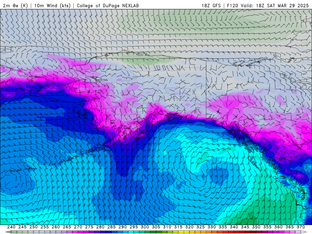
Task: Click the 300 value on the color scale
Action: [x=145, y=227]
